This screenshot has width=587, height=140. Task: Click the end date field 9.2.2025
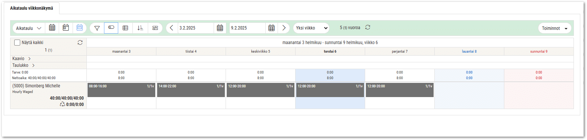[248, 28]
